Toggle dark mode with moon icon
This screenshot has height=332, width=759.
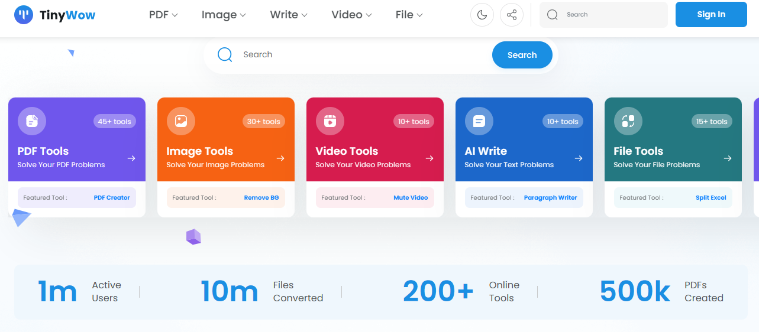482,15
